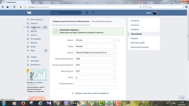This screenshot has height=106, width=189.
Task: Click the VK logo in header
Action: (29, 13)
